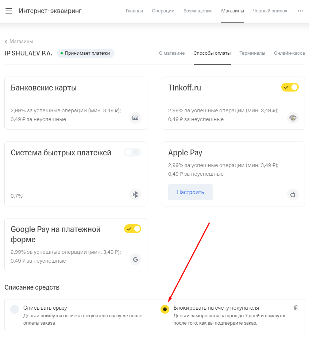Click the Магазины breadcrumb back link

21,42
